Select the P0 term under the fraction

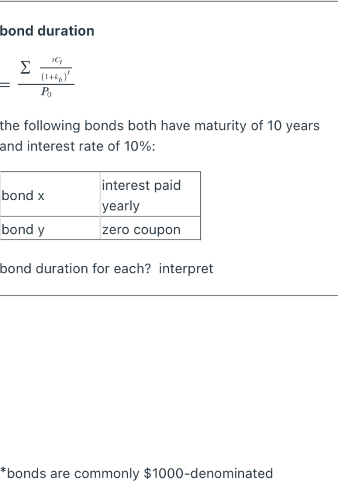[x=46, y=92]
